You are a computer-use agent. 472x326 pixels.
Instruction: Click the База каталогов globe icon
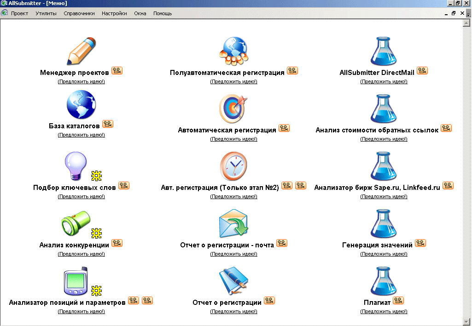point(81,104)
